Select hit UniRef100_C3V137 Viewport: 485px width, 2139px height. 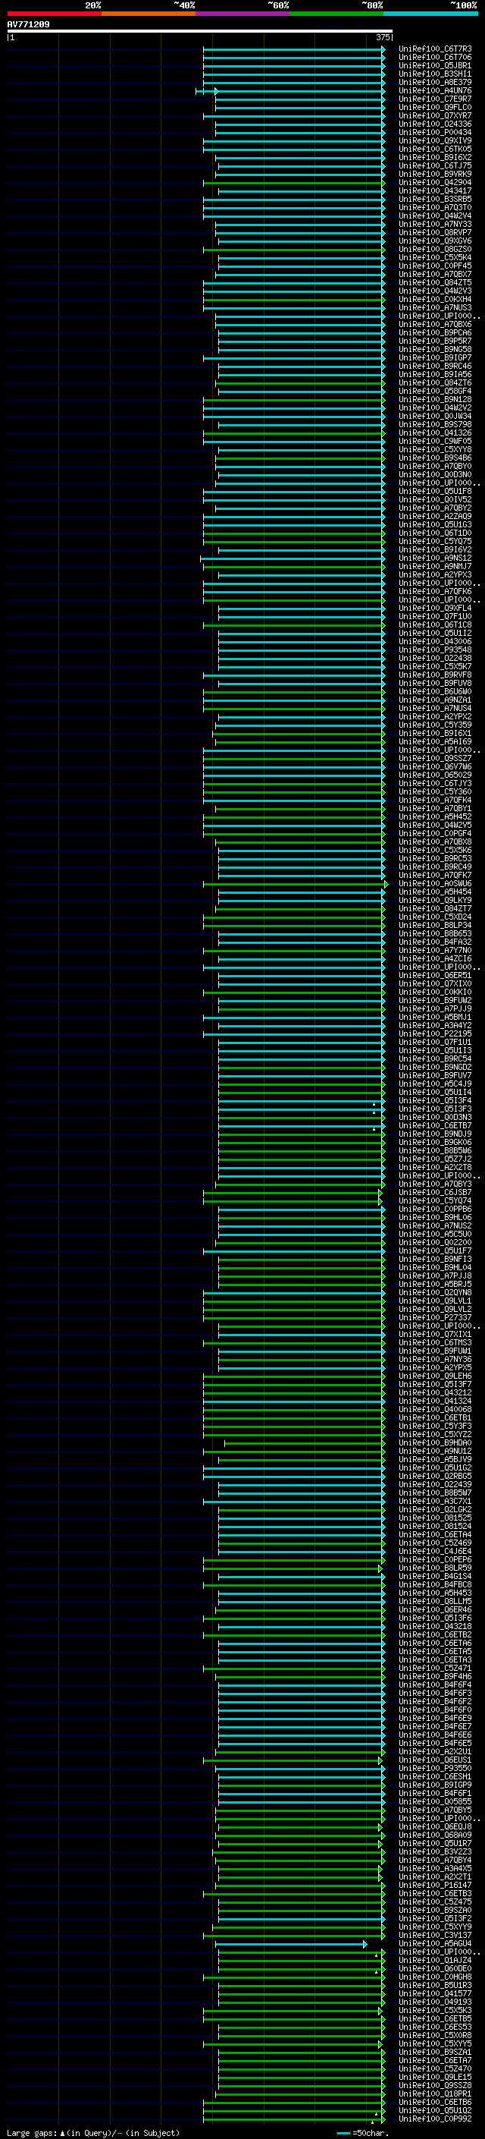434,1935
